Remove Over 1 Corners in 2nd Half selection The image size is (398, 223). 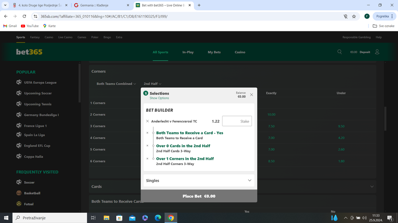(x=147, y=158)
